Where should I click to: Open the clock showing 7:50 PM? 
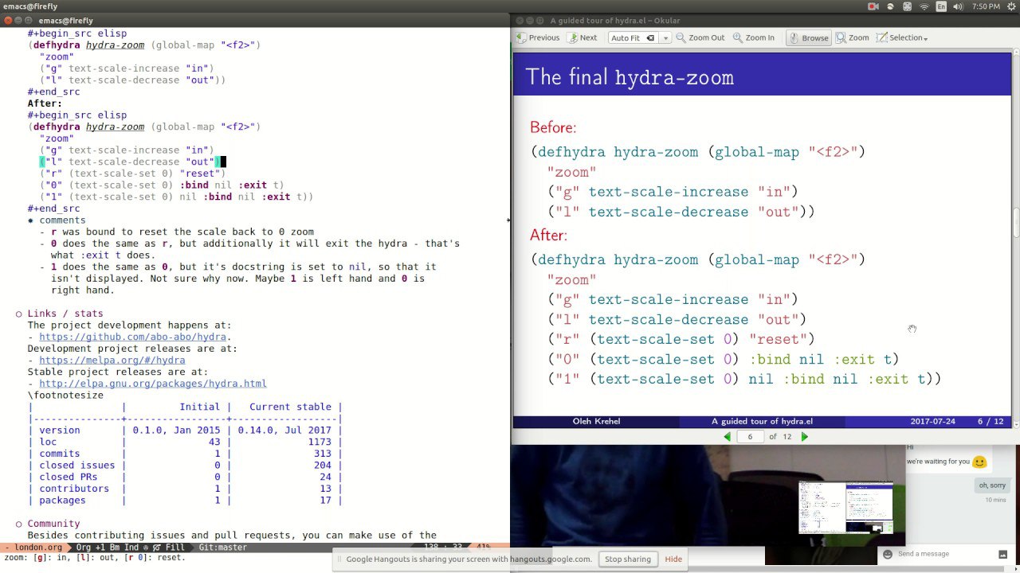click(986, 6)
